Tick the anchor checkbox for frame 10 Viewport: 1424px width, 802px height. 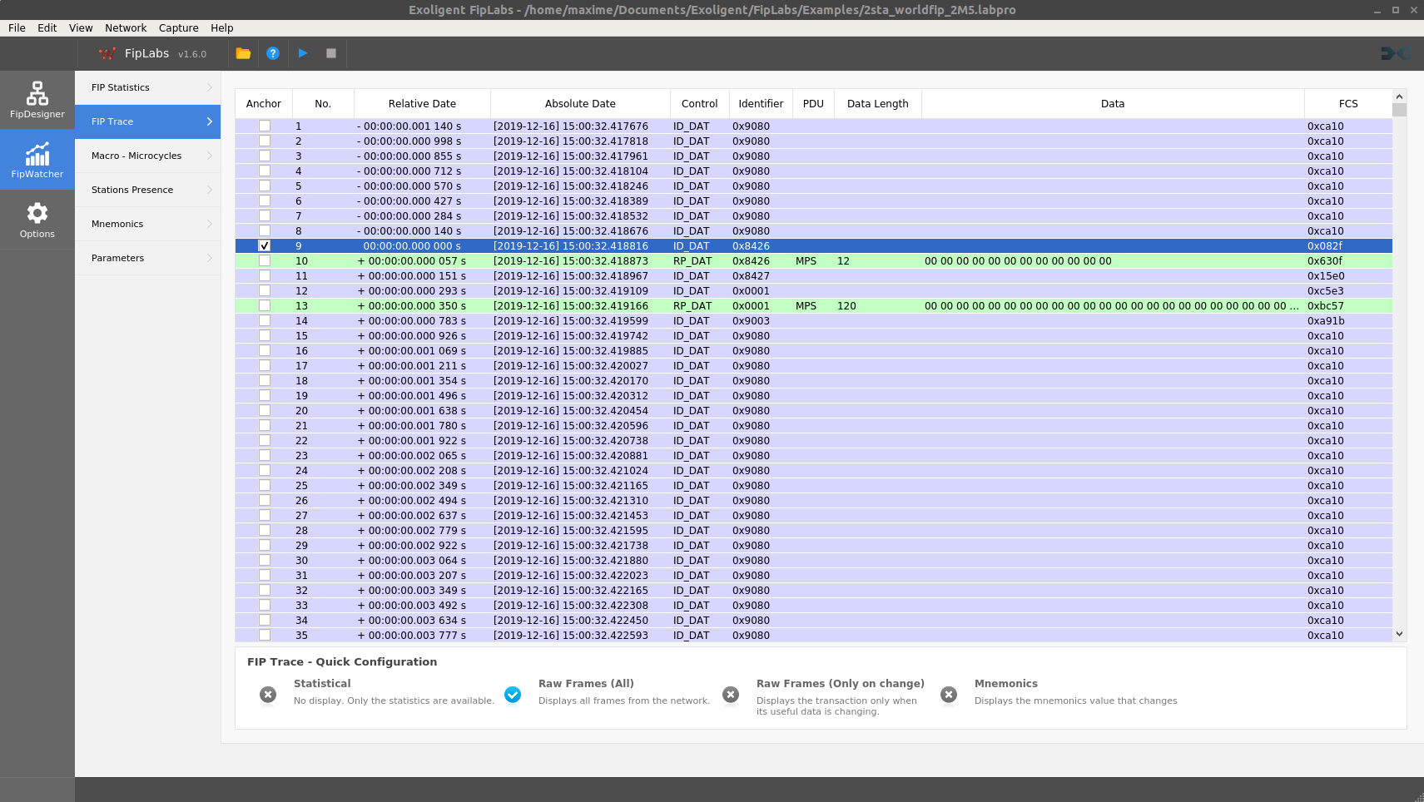point(265,261)
